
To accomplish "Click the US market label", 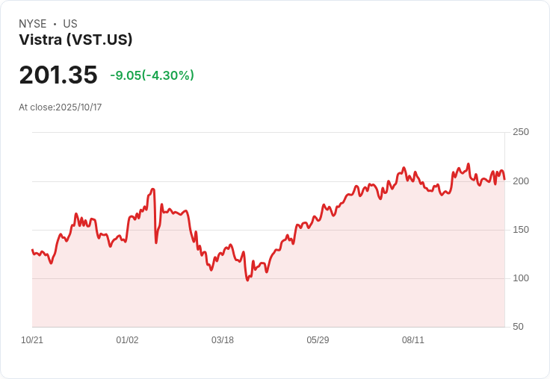I will [70, 24].
